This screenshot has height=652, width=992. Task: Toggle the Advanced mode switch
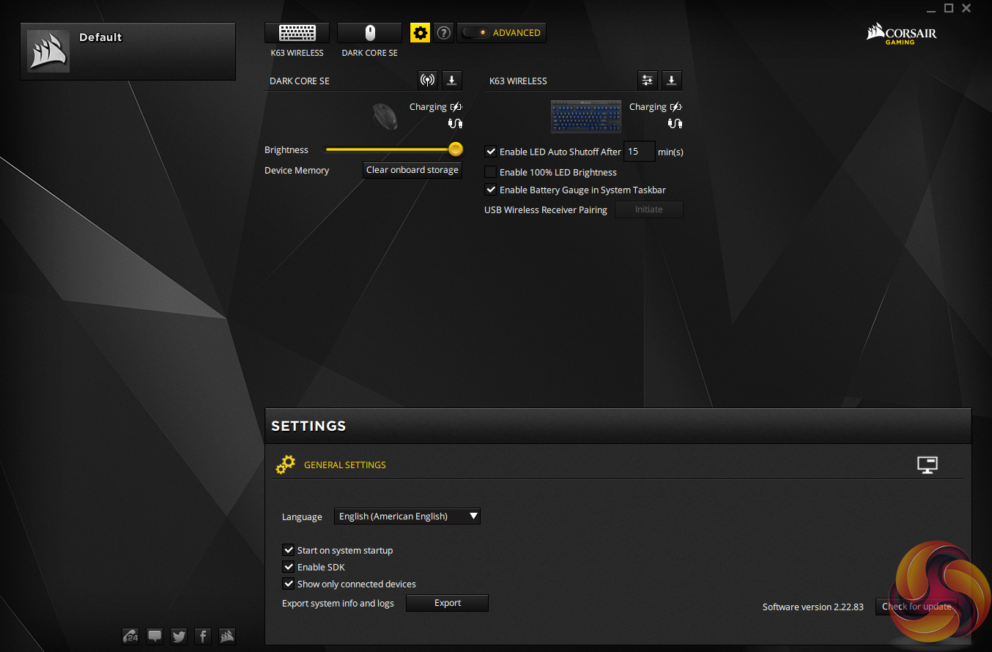click(476, 33)
